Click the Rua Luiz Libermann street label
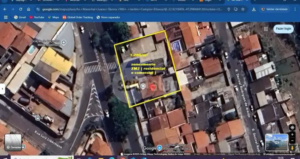The width and height of the screenshot is (300, 159). tap(48, 140)
